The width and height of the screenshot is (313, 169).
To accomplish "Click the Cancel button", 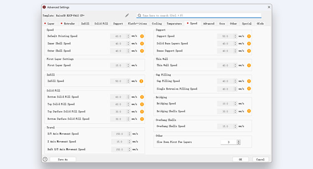I will pos(260,159).
